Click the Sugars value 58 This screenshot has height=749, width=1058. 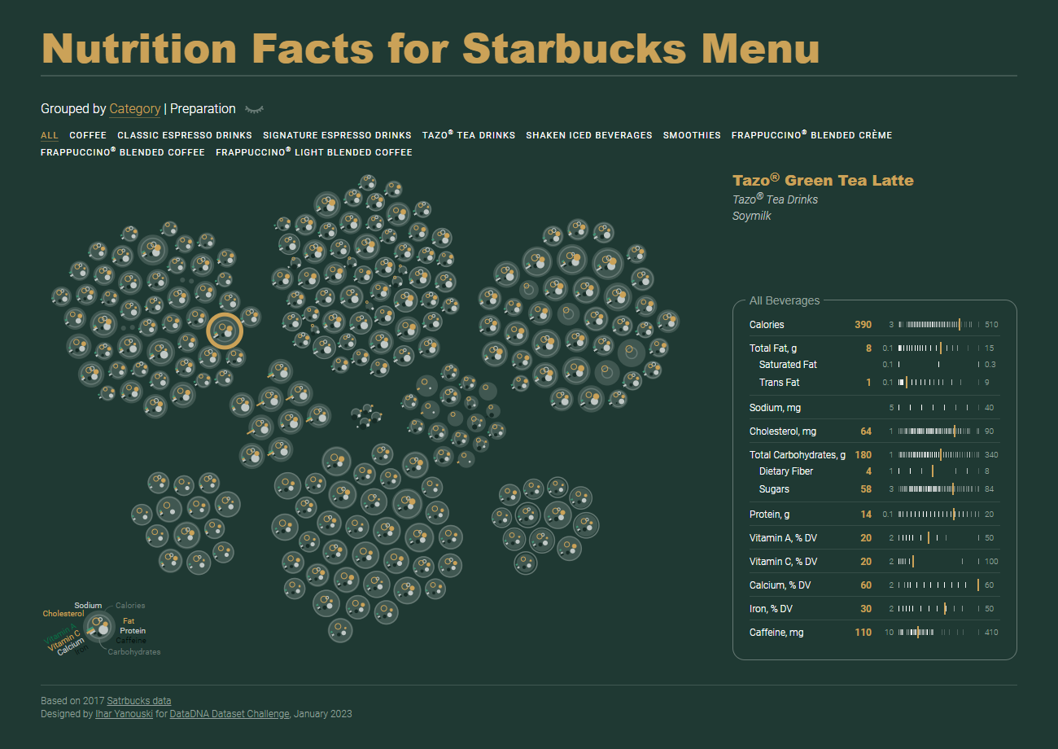click(x=866, y=489)
